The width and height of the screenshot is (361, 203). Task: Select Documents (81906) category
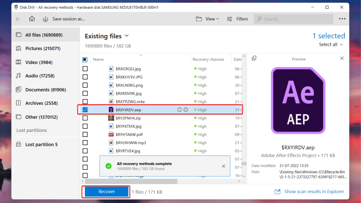(x=46, y=90)
